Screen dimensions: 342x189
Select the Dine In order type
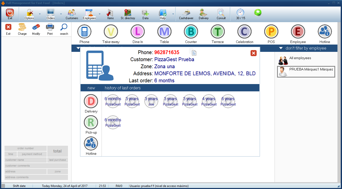point(138,32)
